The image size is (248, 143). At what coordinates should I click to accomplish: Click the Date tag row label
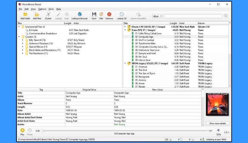tap(20, 110)
